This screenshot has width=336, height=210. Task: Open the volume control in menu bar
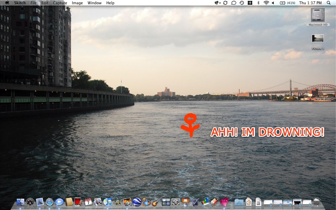[273, 3]
